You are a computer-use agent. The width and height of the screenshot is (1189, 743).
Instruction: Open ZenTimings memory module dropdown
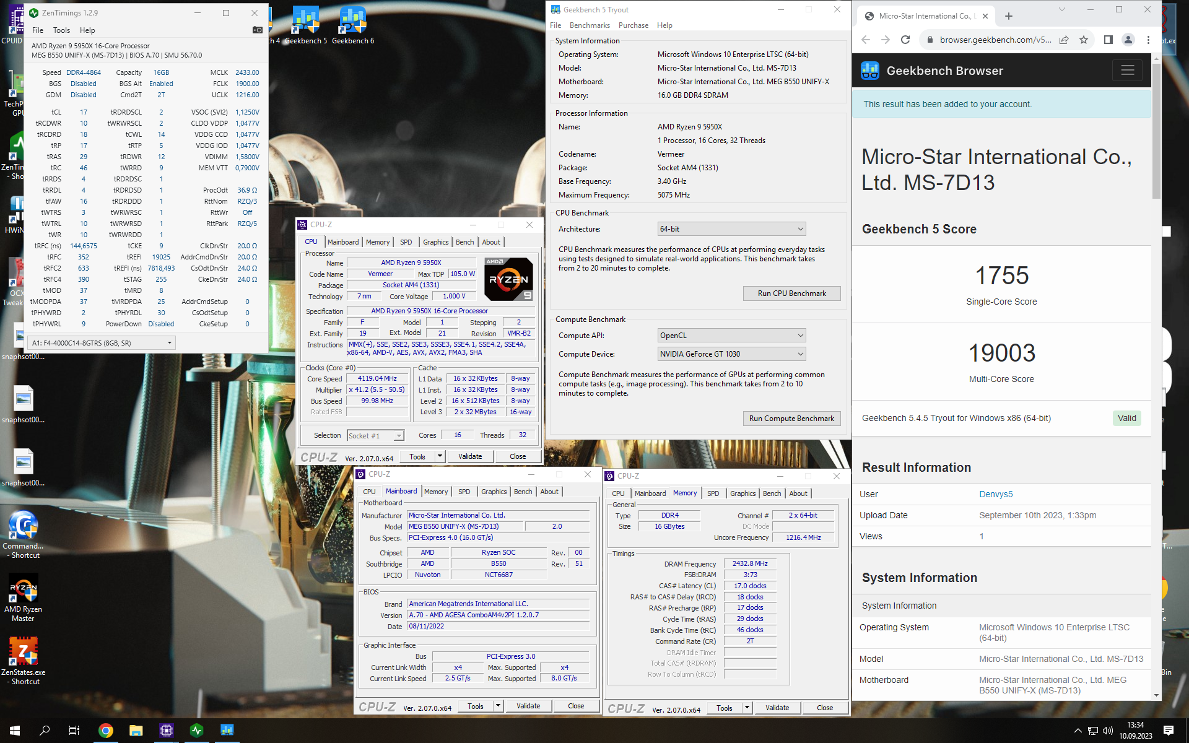coord(102,342)
